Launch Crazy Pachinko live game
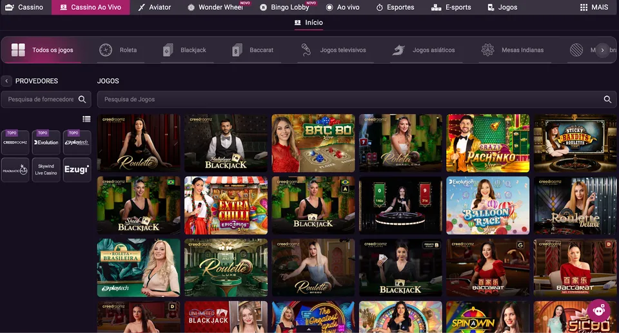The height and width of the screenshot is (333, 619). click(x=487, y=143)
